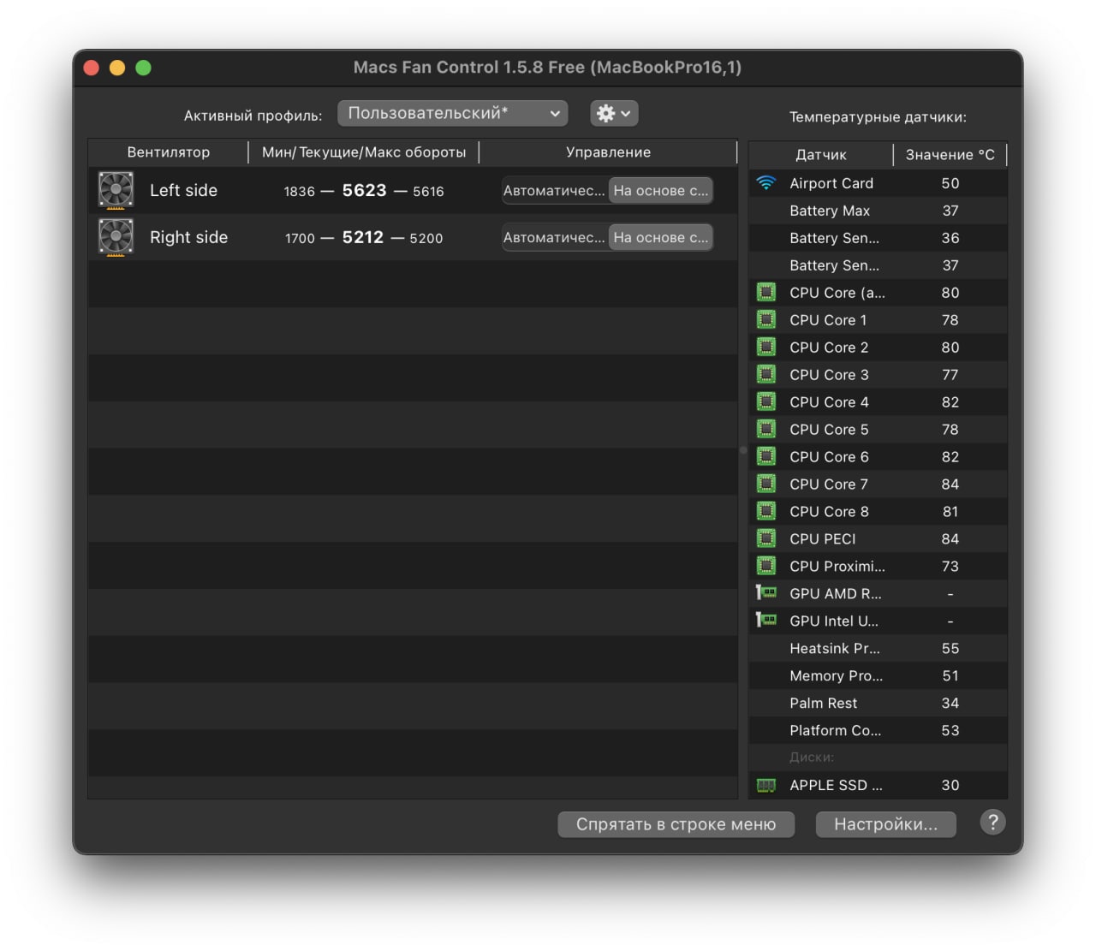Click the Вентилятор column header
The height and width of the screenshot is (951, 1096).
click(169, 152)
